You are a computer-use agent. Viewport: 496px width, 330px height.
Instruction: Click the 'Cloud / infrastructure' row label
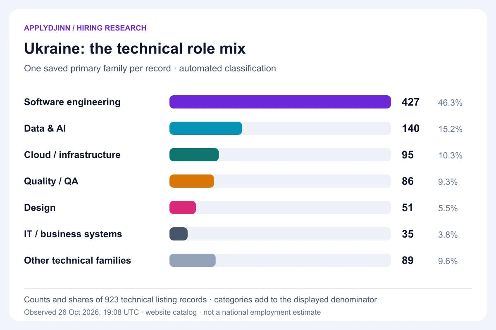72,155
